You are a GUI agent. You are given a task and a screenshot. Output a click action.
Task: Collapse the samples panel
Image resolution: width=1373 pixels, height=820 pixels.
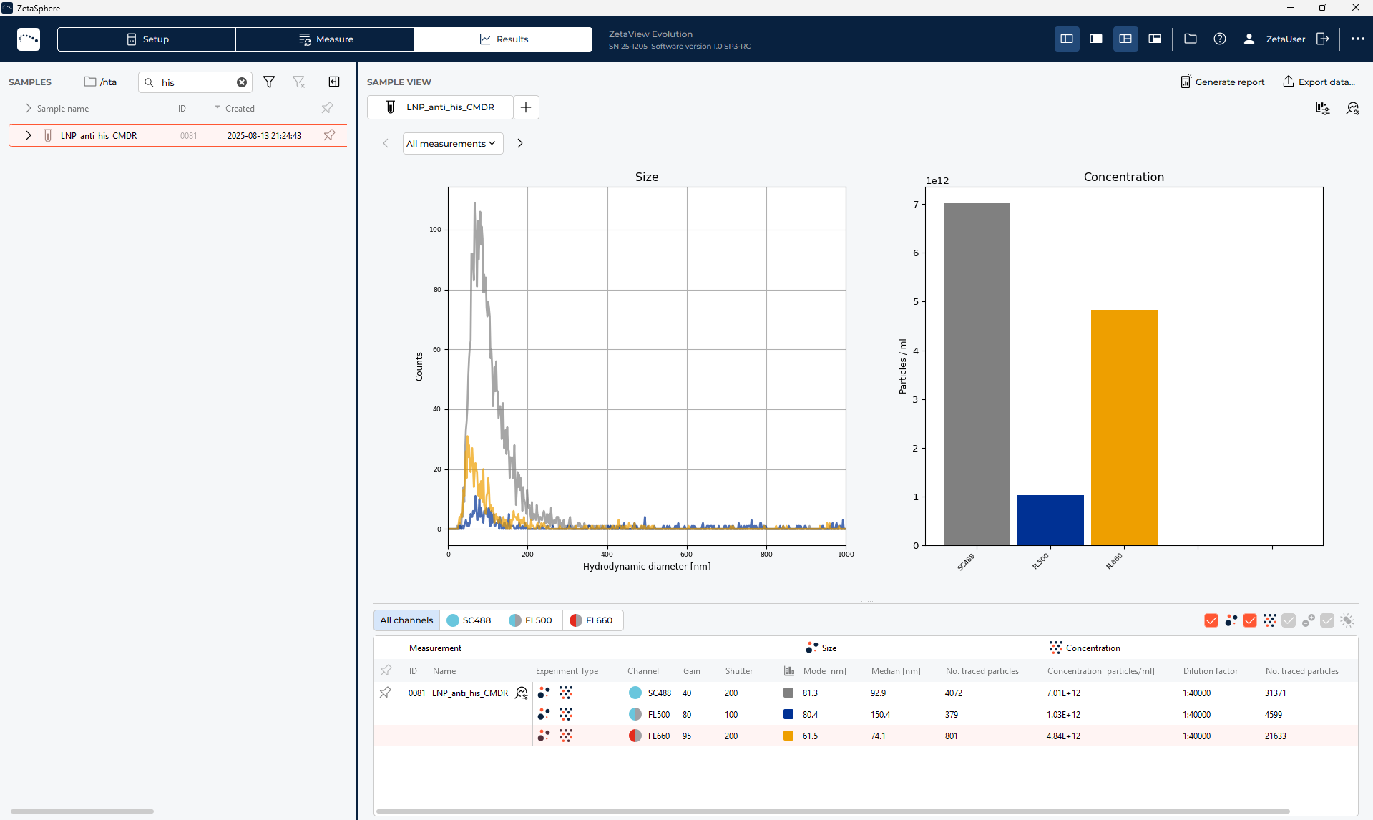[334, 82]
